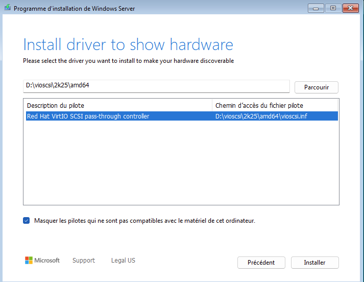Click the Description du pilote column header
364x282 pixels.
[119, 105]
